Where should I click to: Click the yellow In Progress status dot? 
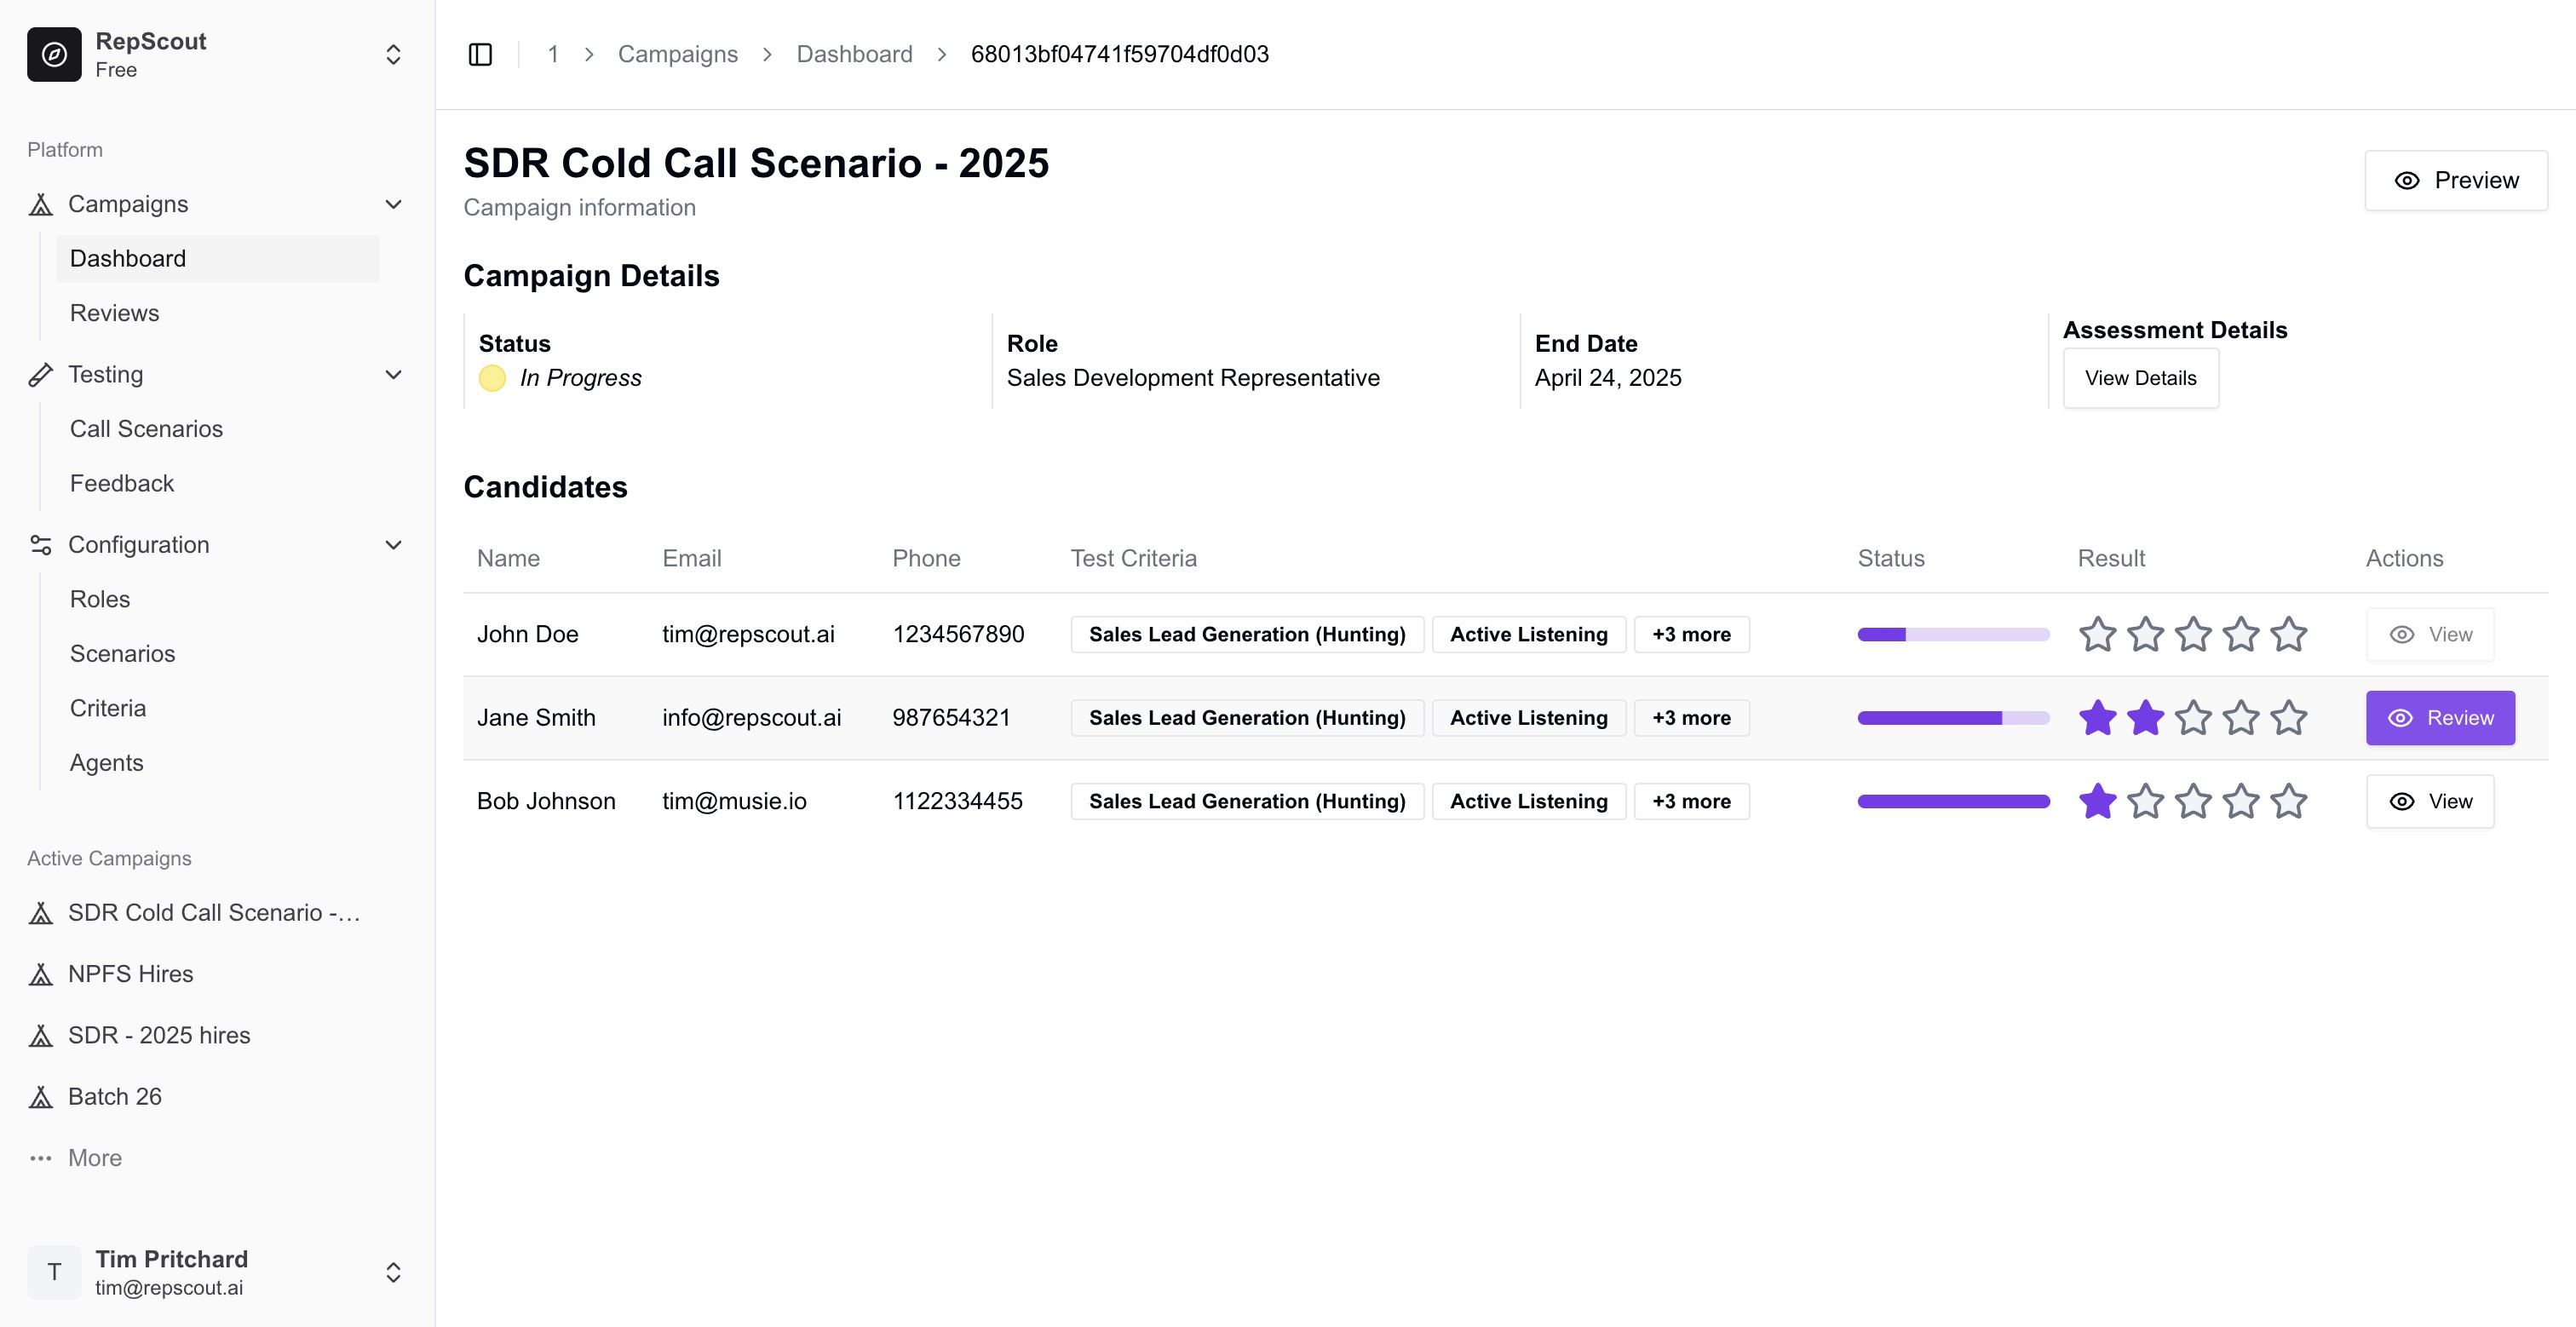[492, 378]
